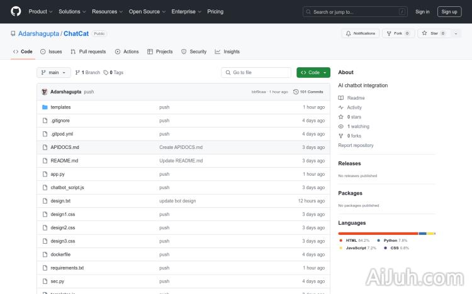The width and height of the screenshot is (472, 294).
Task: Click the GitHub logo icon
Action: click(x=16, y=11)
